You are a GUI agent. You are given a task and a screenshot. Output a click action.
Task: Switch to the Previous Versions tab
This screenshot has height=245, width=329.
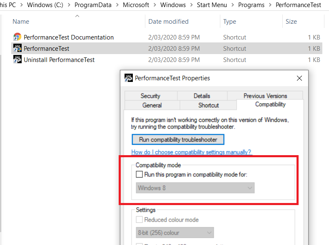265,96
